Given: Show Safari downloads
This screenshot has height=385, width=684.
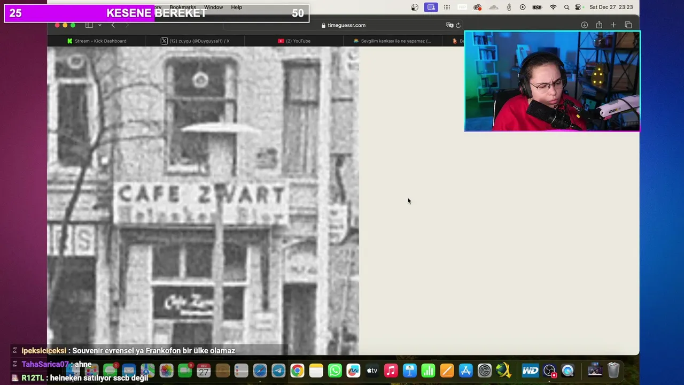Looking at the screenshot, I should (584, 25).
